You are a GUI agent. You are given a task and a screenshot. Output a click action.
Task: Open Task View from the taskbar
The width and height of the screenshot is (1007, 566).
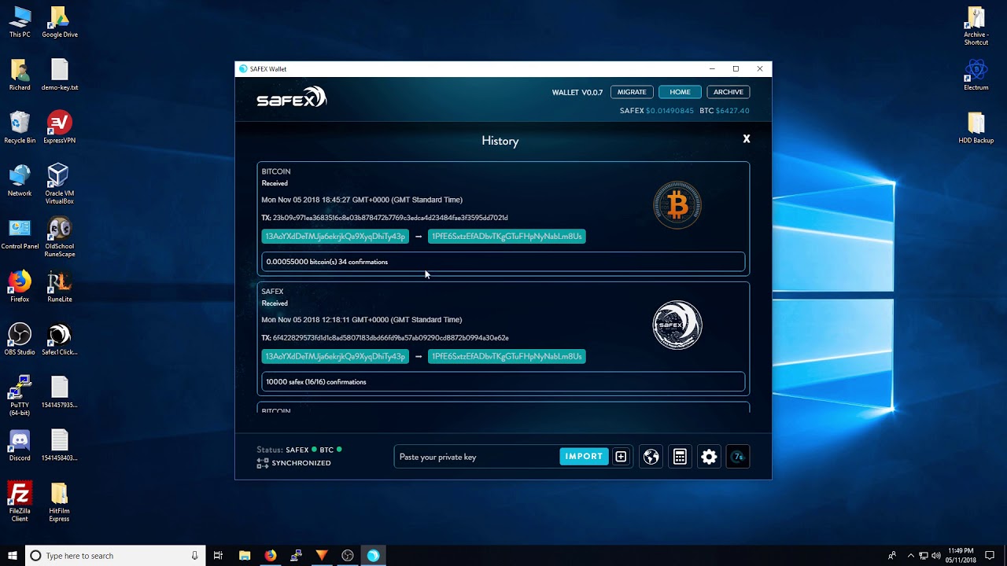(x=218, y=556)
